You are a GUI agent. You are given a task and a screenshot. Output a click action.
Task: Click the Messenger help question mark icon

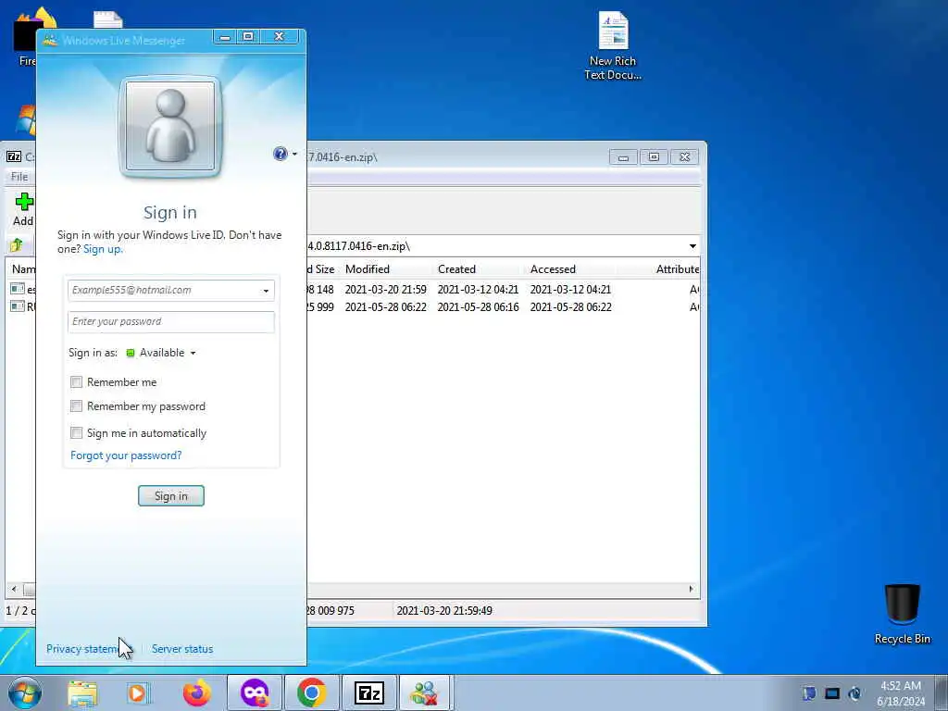click(x=280, y=154)
